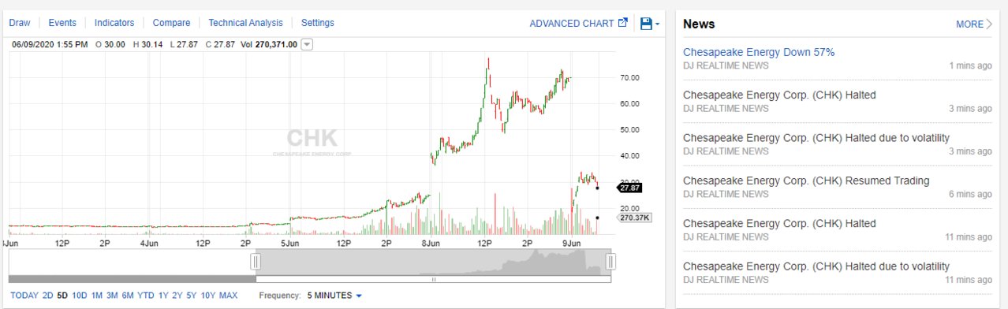Select the MAX time range

(228, 296)
